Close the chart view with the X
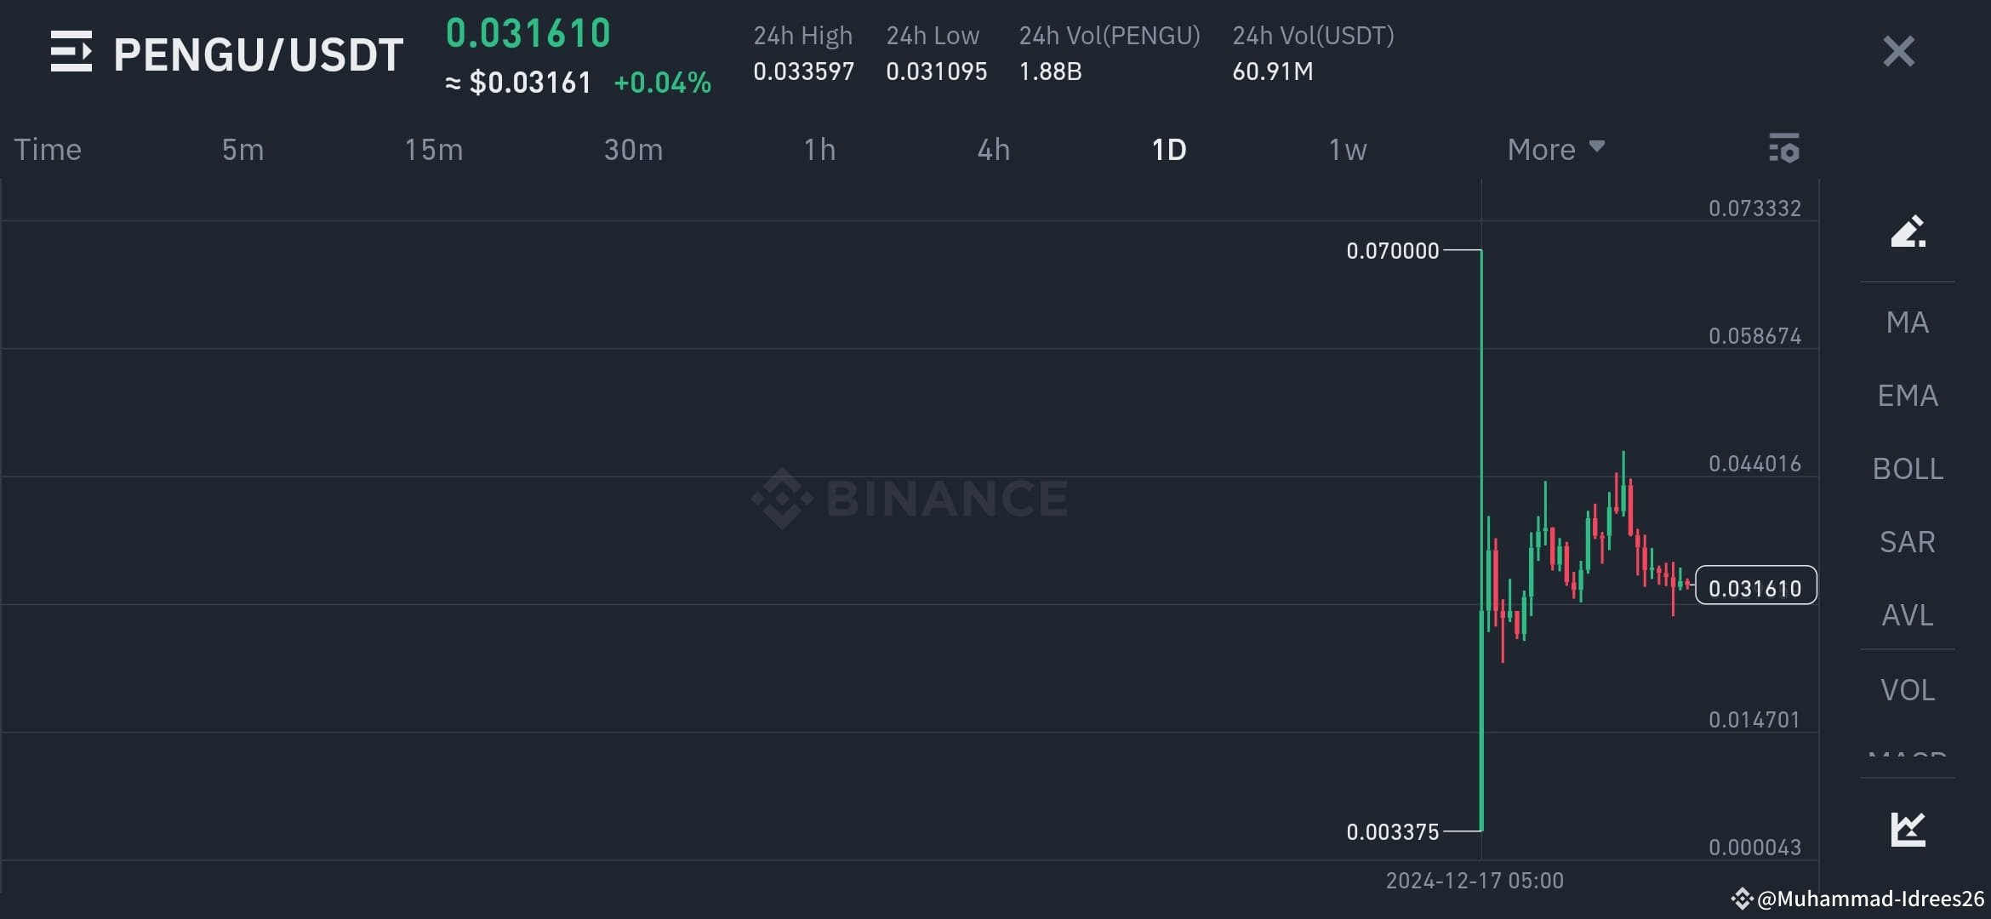Viewport: 1991px width, 919px height. click(1897, 52)
